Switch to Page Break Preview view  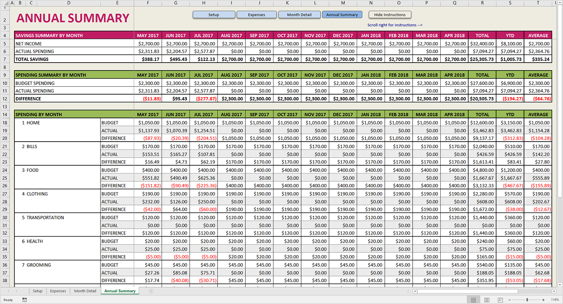tap(500, 300)
